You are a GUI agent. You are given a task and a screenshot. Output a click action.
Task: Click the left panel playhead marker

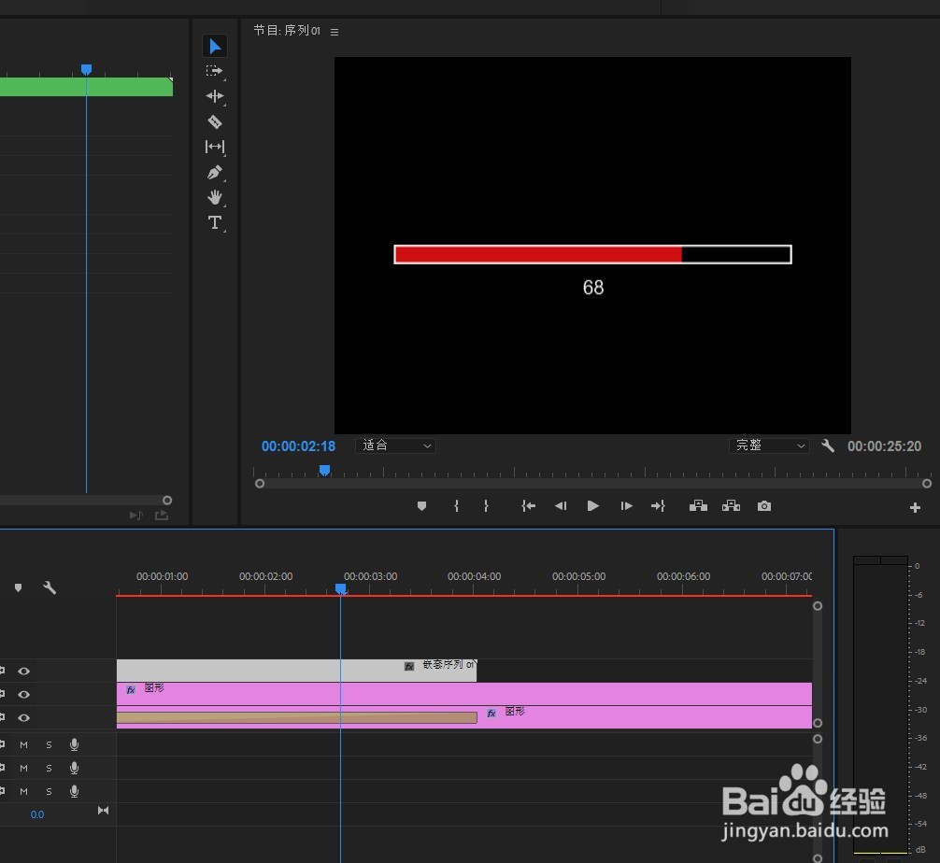tap(86, 70)
